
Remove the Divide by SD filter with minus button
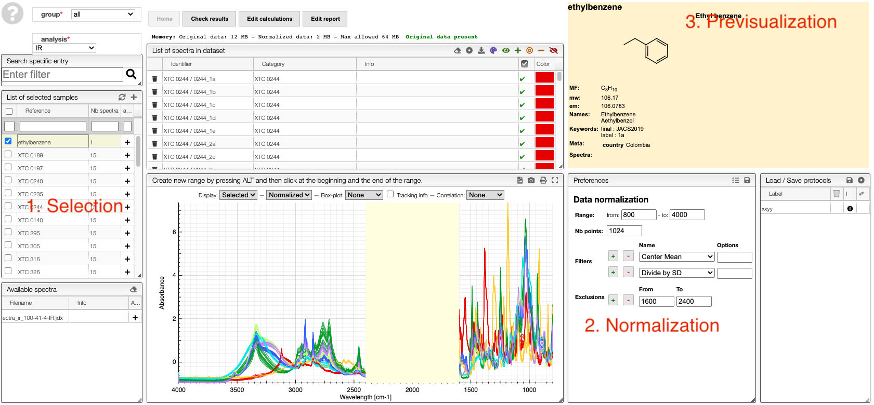629,272
